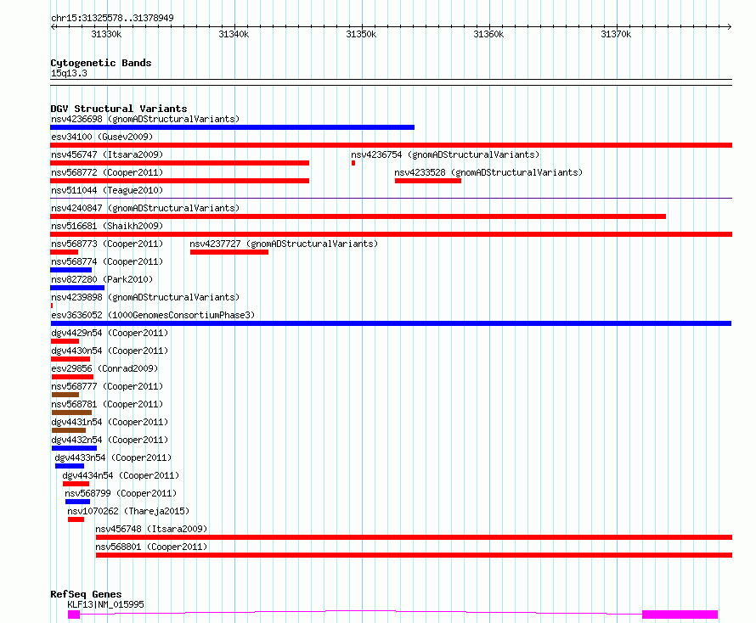Click the 31370k ruler position label
Image resolution: width=756 pixels, height=623 pixels.
[x=616, y=34]
